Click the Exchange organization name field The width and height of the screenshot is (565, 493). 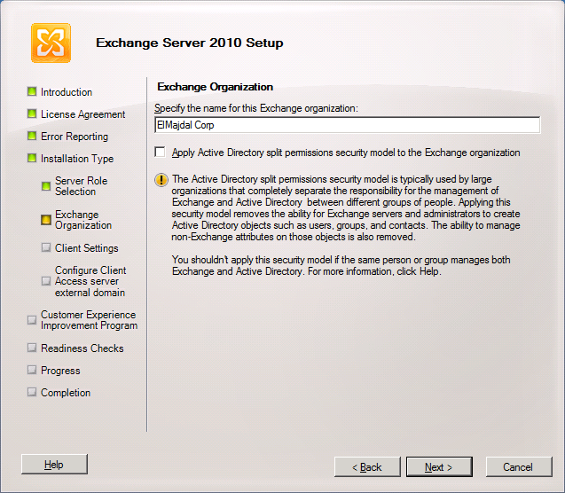pos(346,126)
